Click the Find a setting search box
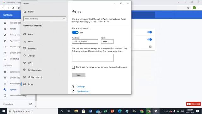Image resolution: width=202 pixels, height=114 pixels. (45, 19)
